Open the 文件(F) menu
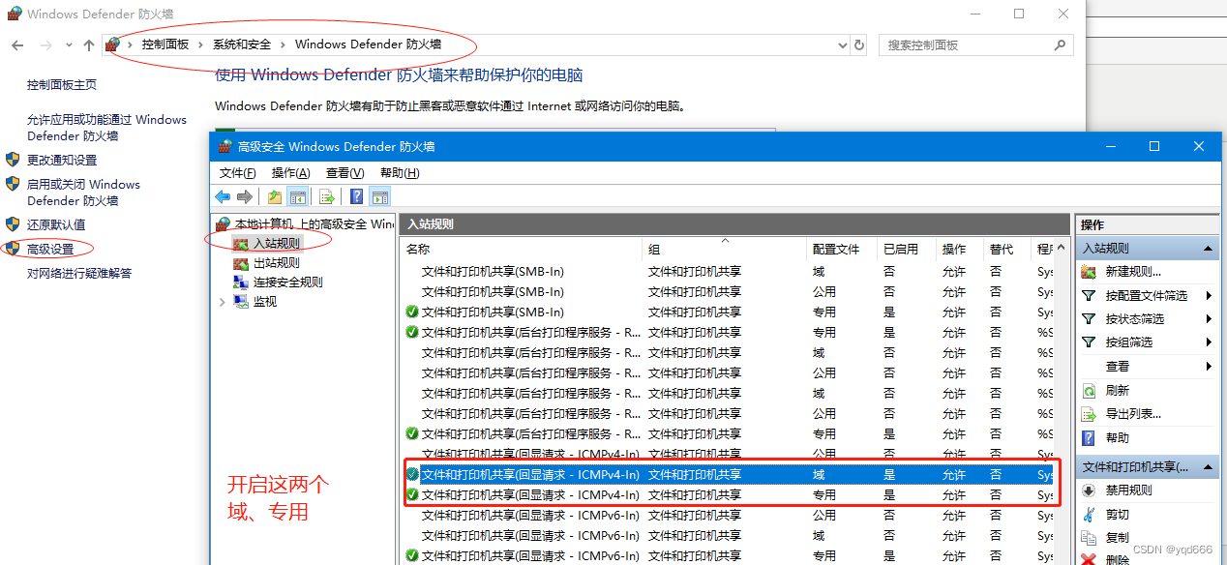1227x565 pixels. click(x=237, y=172)
